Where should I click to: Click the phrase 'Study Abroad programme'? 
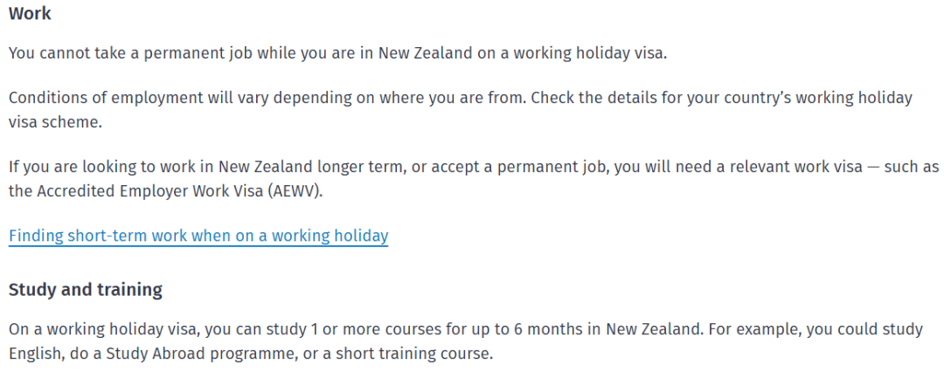(177, 355)
